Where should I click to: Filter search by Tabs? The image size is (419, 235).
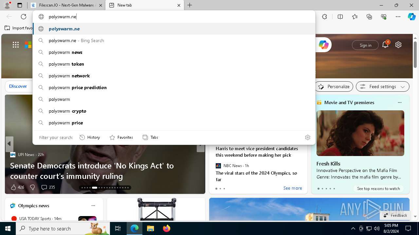coord(150,137)
